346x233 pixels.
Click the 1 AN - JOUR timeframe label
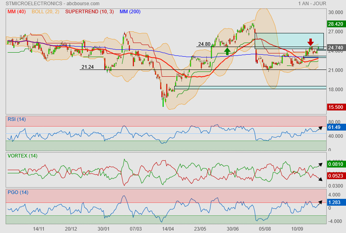pyautogui.click(x=312, y=4)
